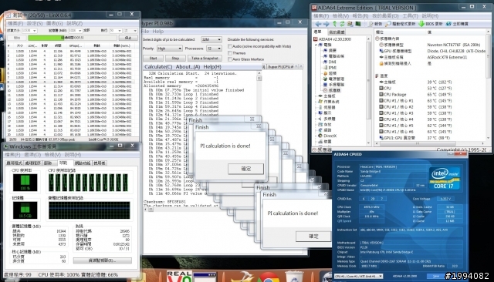Screen dimensions: 494x282
Task: Open LinX problem size dropdown
Action: [29, 31]
